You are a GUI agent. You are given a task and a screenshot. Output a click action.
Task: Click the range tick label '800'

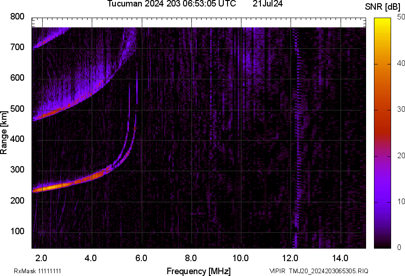click(17, 17)
